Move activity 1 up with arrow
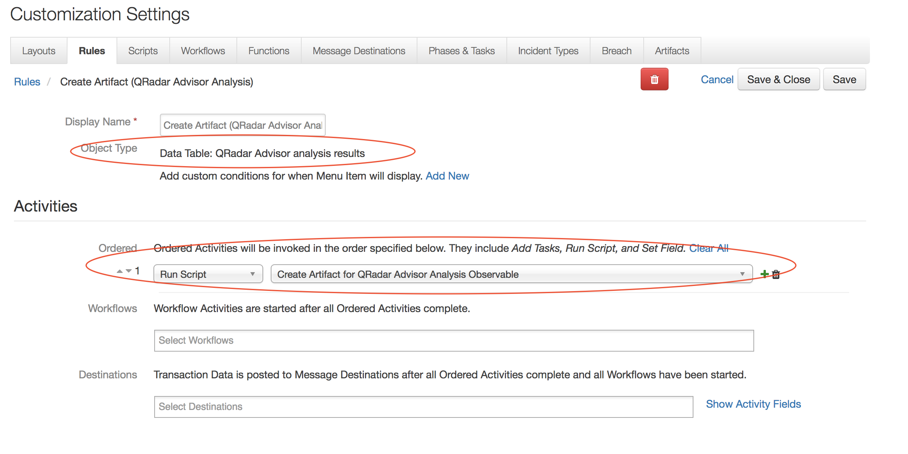The width and height of the screenshot is (908, 454). coord(120,271)
